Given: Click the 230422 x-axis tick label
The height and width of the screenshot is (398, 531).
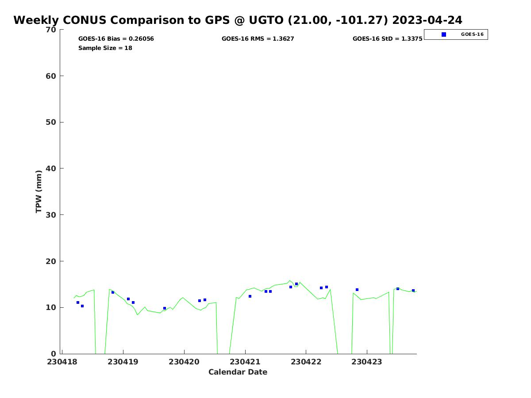Looking at the screenshot, I should 306,362.
